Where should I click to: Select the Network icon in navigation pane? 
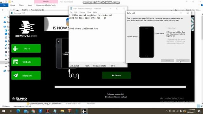click(x=5, y=71)
